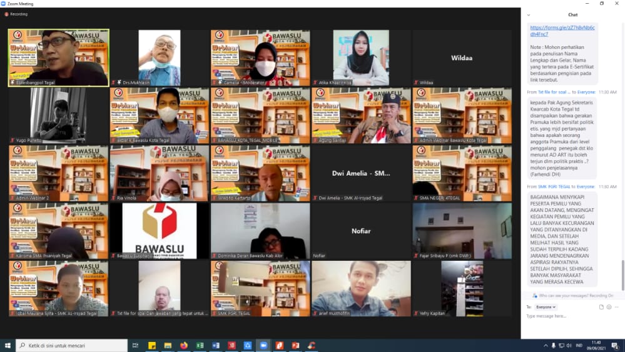Select the Wildaa participant tile
625x352 pixels.
click(x=462, y=58)
